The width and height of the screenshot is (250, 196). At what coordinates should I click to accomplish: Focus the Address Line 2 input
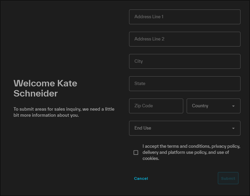(x=185, y=39)
